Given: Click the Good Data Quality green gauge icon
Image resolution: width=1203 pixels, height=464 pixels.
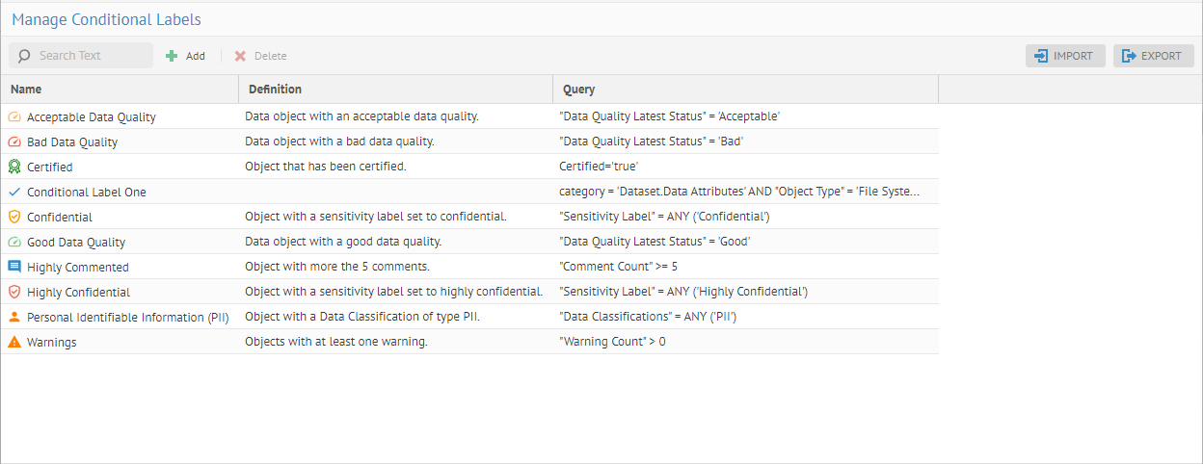Looking at the screenshot, I should tap(13, 242).
